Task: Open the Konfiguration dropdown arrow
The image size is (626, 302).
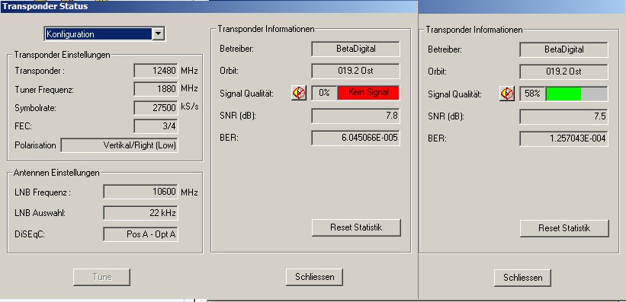Action: point(158,34)
